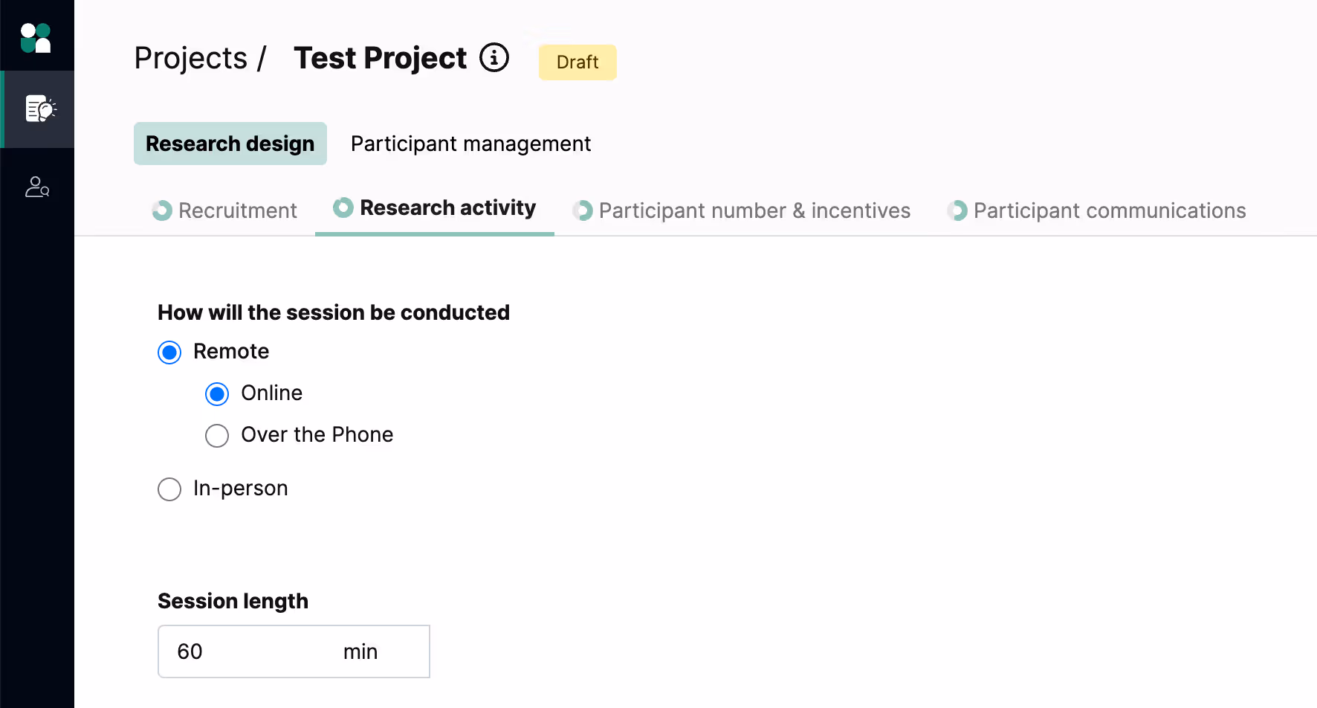Viewport: 1317px width, 708px height.
Task: Open the research projects sidebar icon
Action: tap(39, 109)
